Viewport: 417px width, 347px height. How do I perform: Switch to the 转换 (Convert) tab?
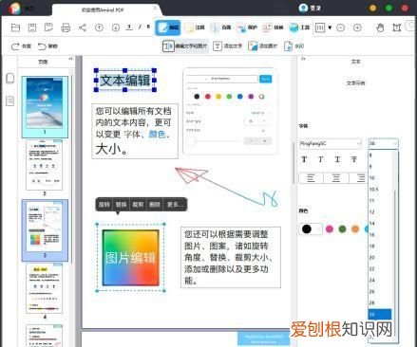coord(273,27)
